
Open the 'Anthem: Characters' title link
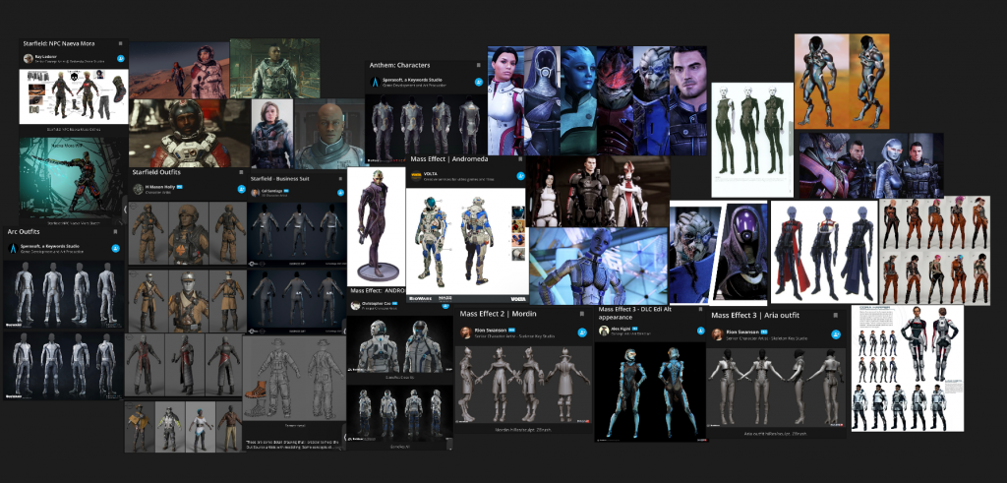tap(400, 66)
